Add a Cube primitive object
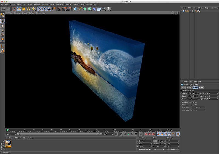The height and width of the screenshot is (154, 219). (x=75, y=9)
